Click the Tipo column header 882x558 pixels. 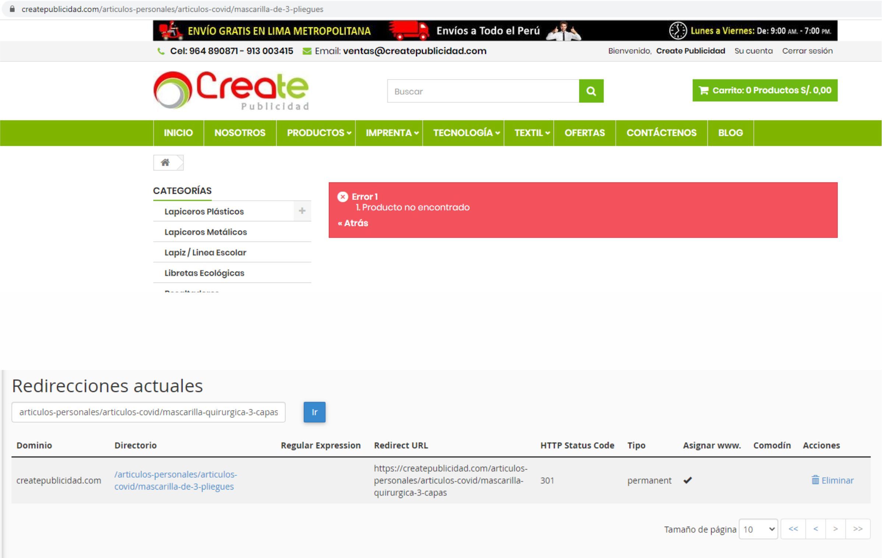(x=636, y=445)
